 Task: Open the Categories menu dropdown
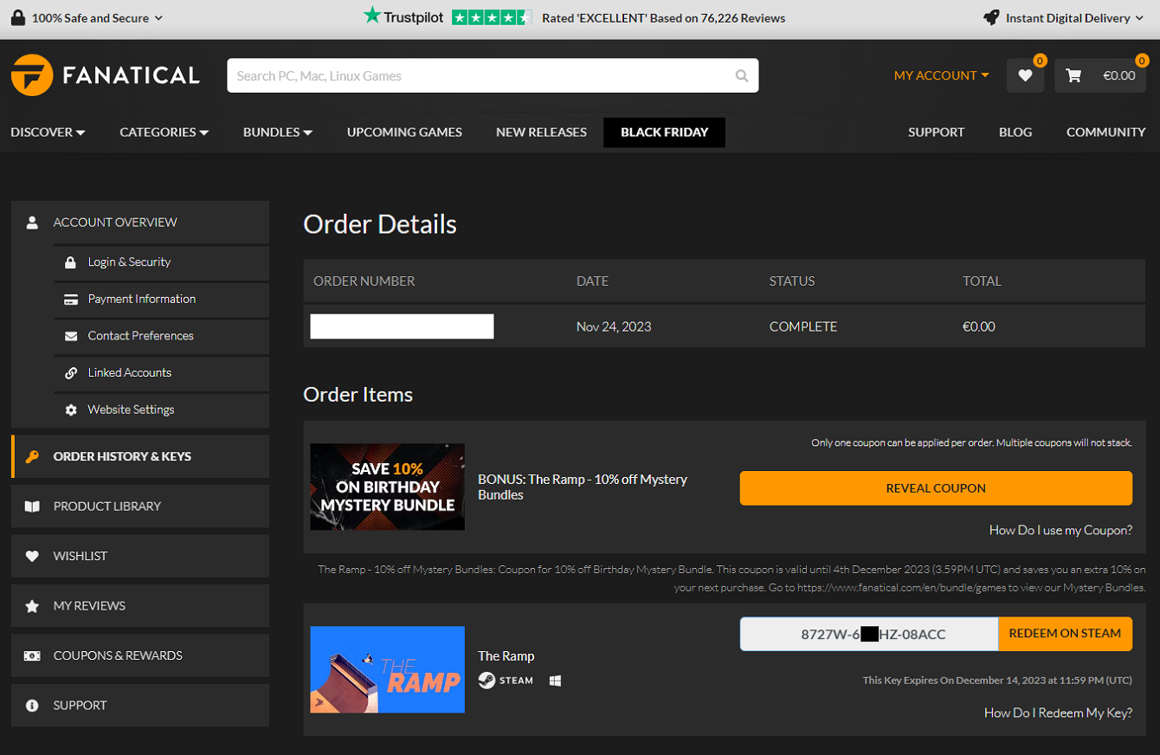(x=164, y=132)
